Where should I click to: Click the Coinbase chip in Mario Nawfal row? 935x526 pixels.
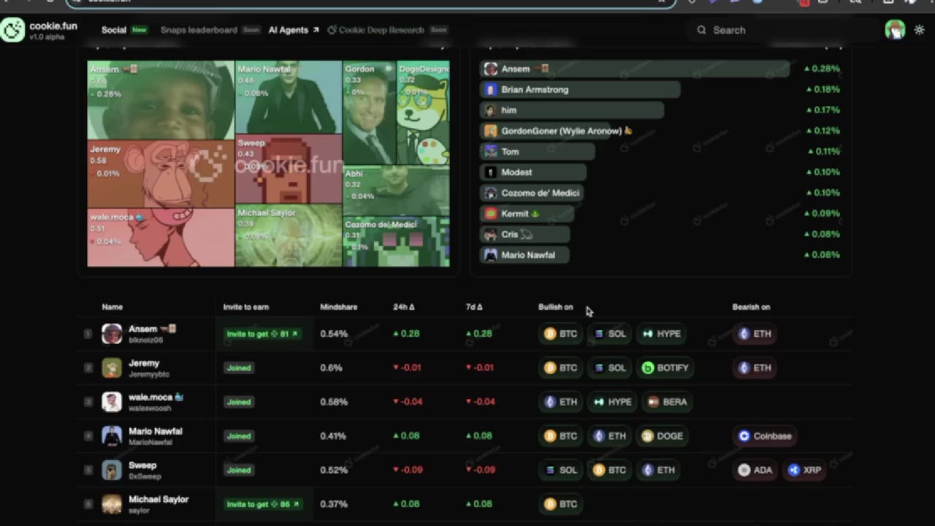(765, 436)
